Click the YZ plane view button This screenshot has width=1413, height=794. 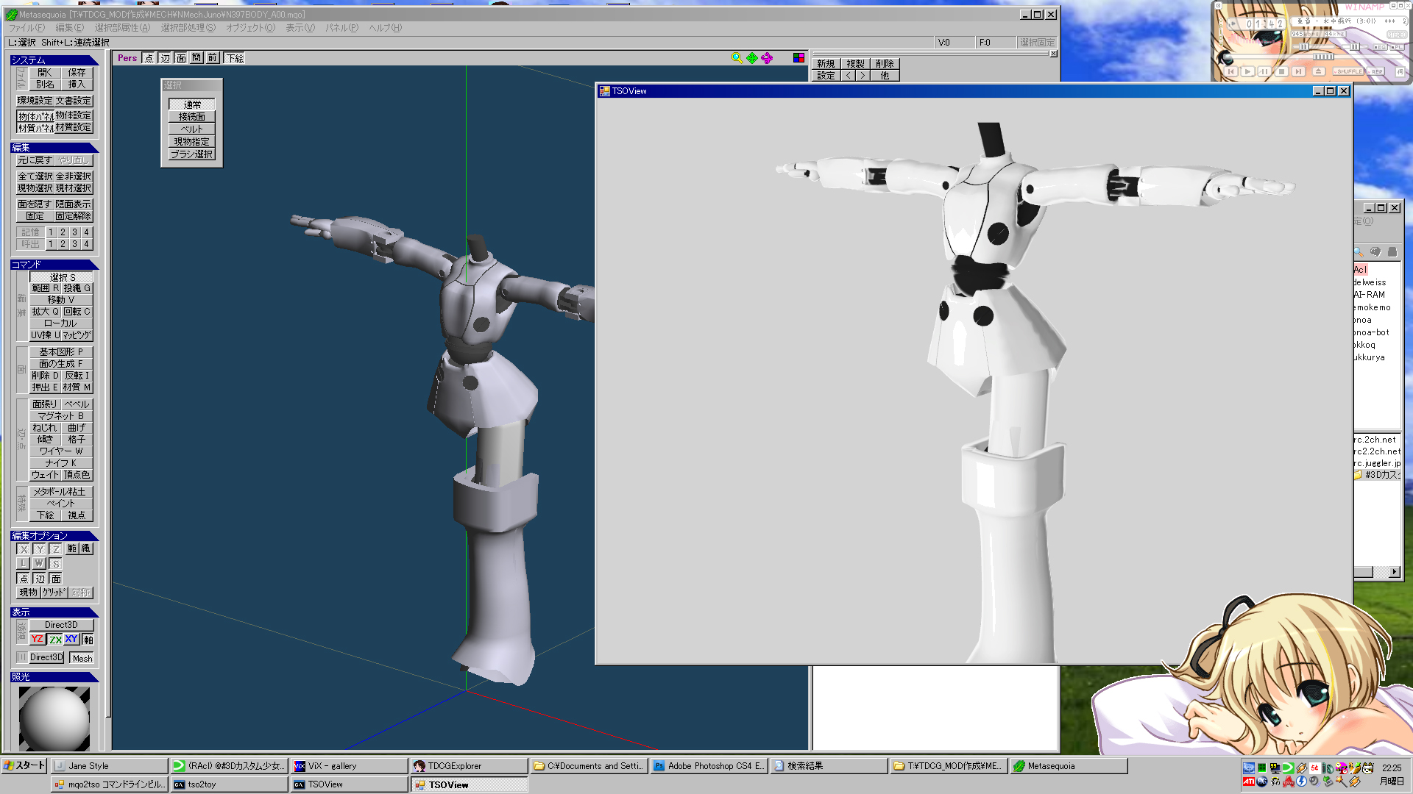[x=37, y=639]
